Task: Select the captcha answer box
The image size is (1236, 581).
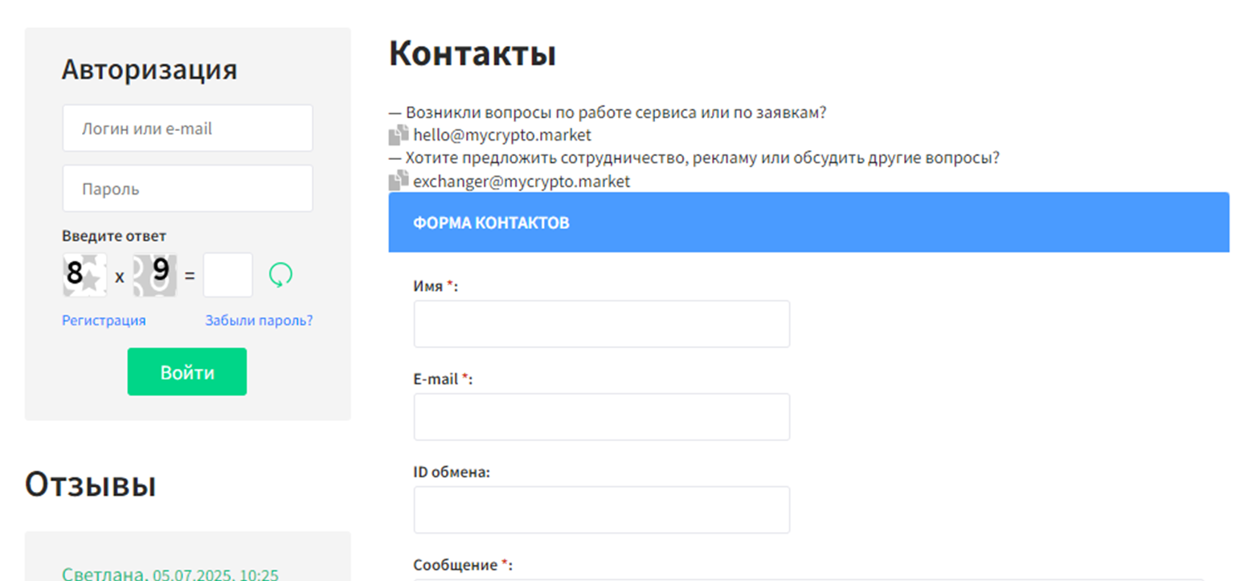Action: click(227, 275)
